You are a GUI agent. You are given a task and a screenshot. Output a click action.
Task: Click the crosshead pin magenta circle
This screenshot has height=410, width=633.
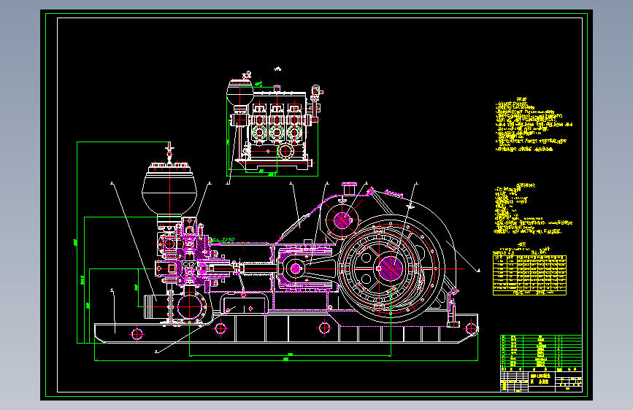click(296, 268)
